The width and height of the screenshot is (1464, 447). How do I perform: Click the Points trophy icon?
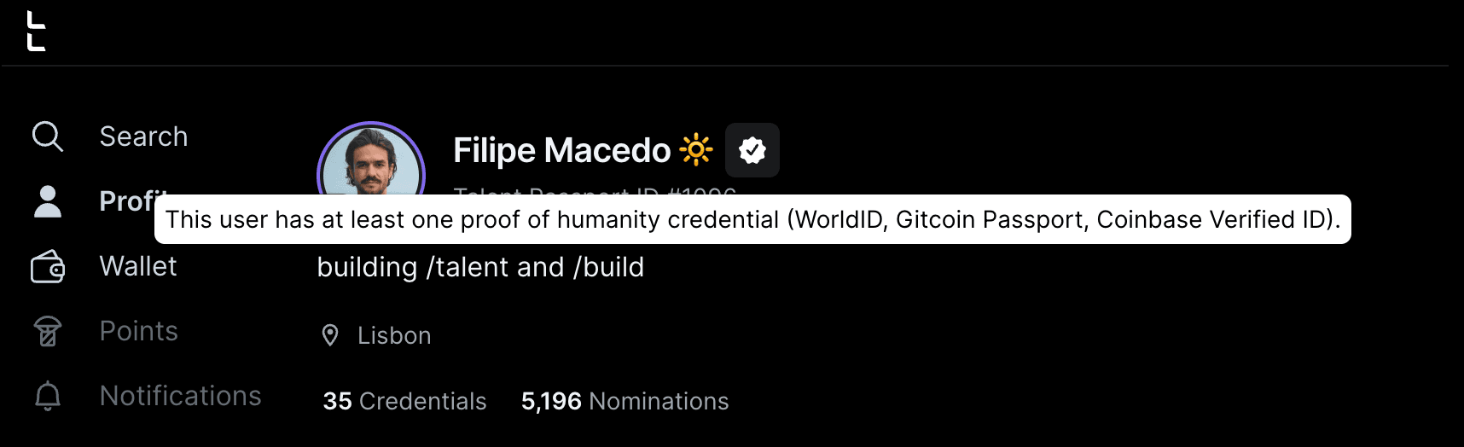tap(47, 332)
